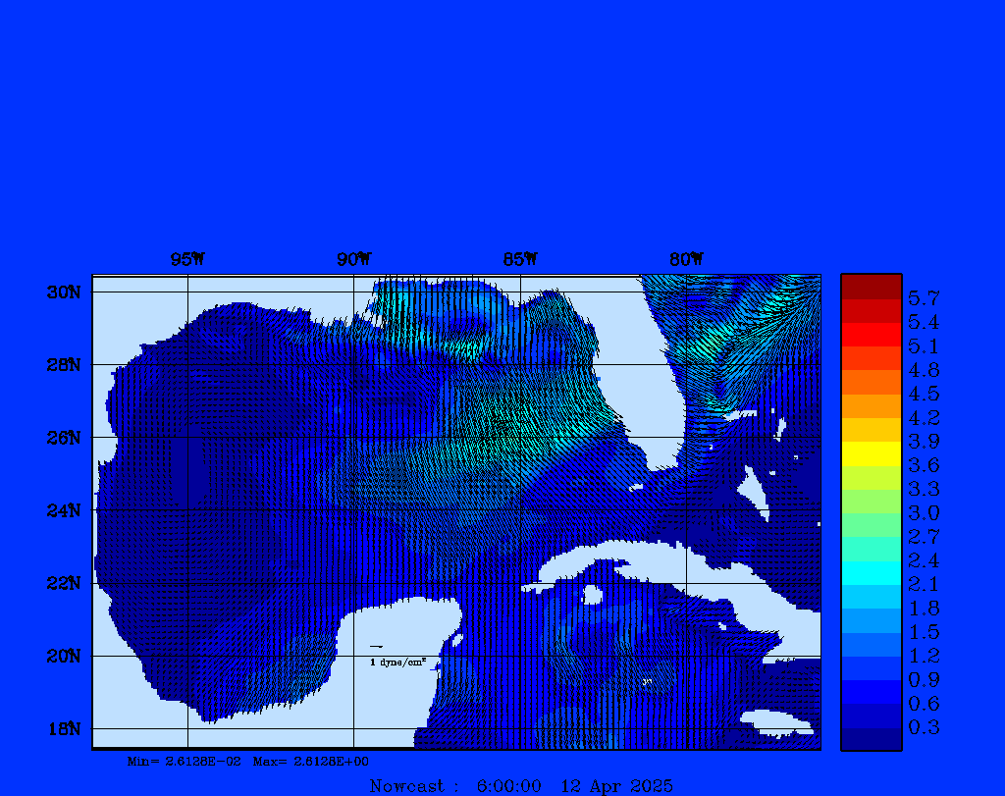Click the 95W longitude label
Image resolution: width=1005 pixels, height=796 pixels.
187,259
